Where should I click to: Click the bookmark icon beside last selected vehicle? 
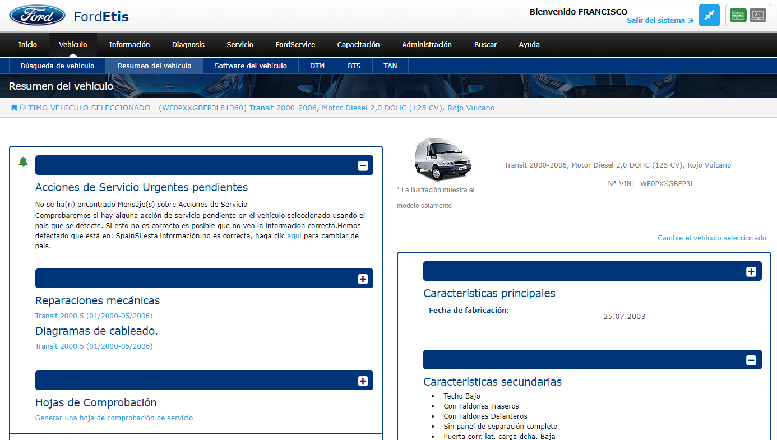coord(14,108)
